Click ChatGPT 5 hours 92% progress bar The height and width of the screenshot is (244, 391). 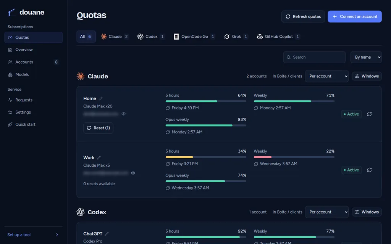pyautogui.click(x=206, y=237)
